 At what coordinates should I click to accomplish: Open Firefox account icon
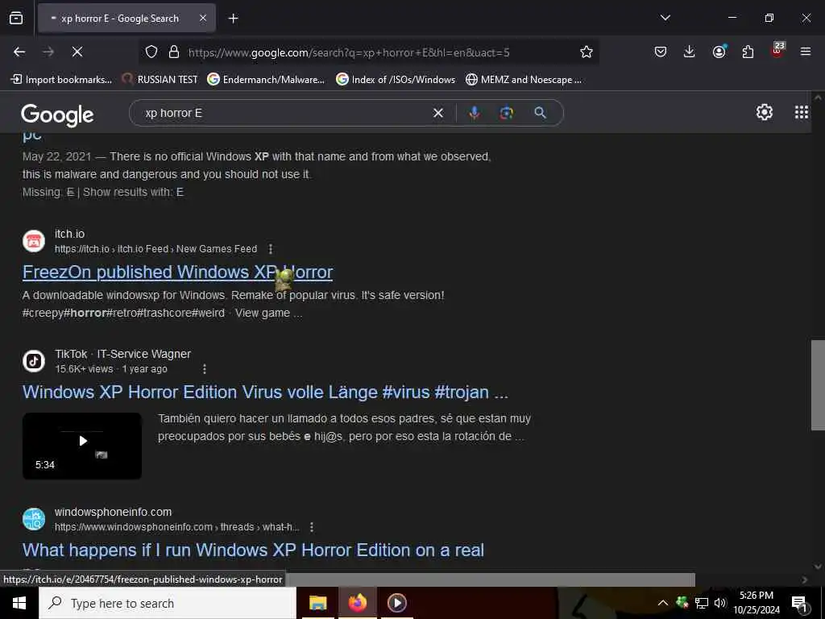coord(719,52)
